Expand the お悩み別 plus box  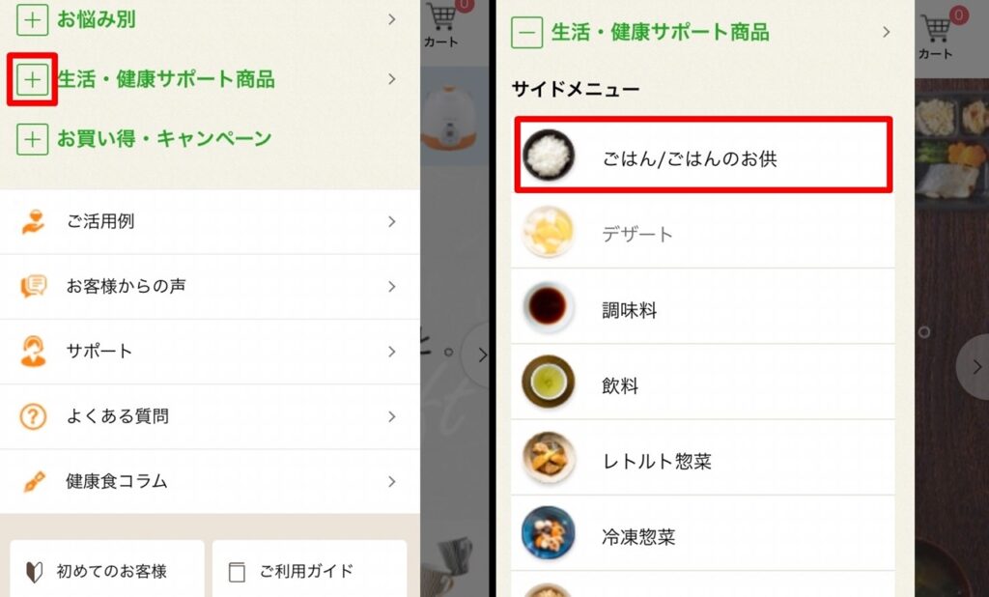click(32, 19)
